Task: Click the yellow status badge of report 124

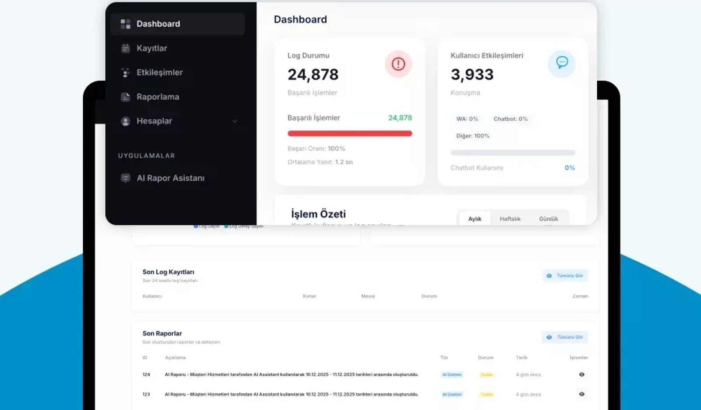Action: pos(486,375)
